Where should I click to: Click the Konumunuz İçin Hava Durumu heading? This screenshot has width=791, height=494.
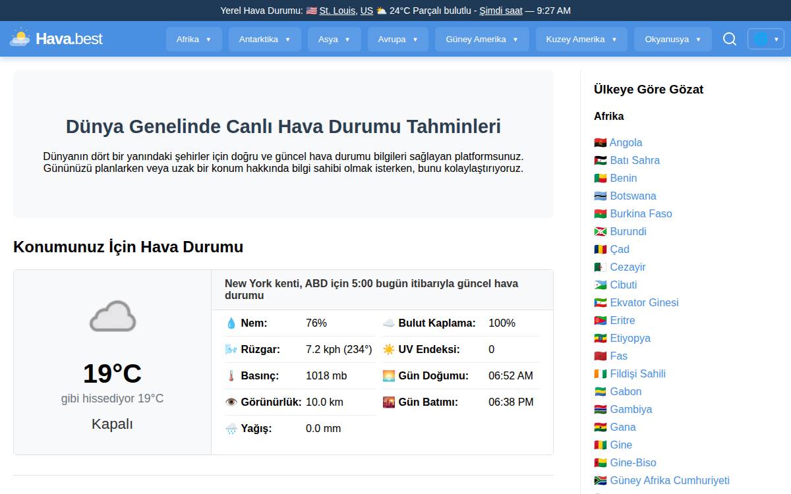(x=128, y=247)
